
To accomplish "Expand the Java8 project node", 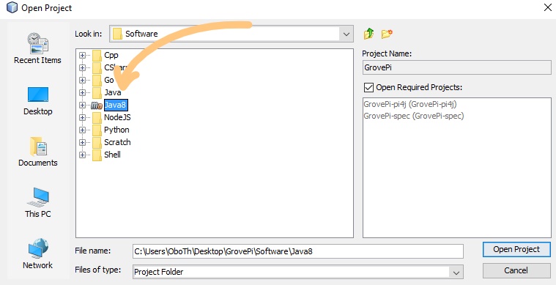I will tap(82, 105).
